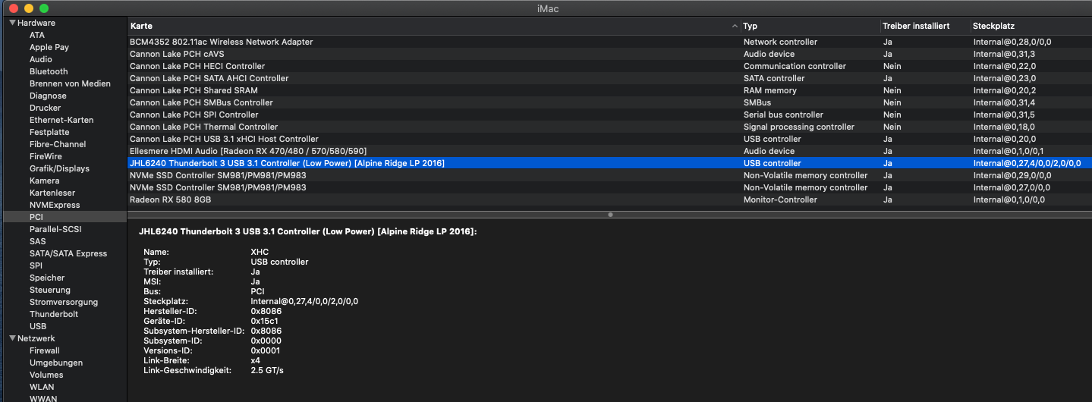Collapse the Netzwerk section triangle
The height and width of the screenshot is (402, 1092).
coord(12,338)
